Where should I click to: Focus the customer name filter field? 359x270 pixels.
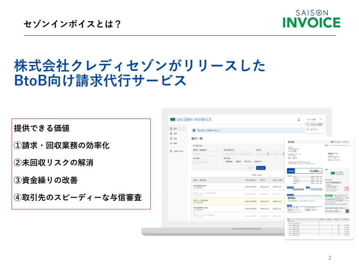coord(207,154)
